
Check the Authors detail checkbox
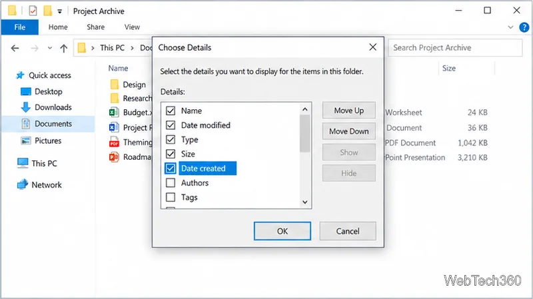171,183
